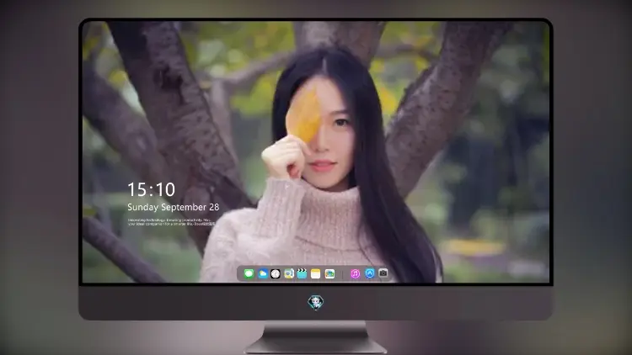Open the blue App Store icon in the dock
The width and height of the screenshot is (632, 355).
tap(370, 273)
